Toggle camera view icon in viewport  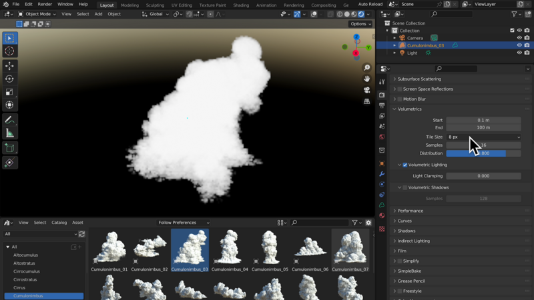[366, 90]
